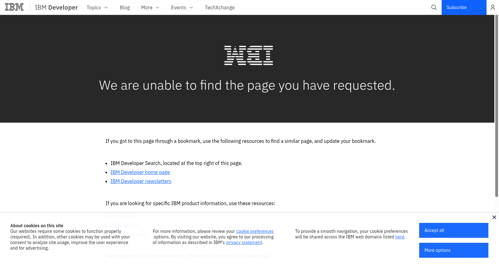Open the user profile icon
The width and height of the screenshot is (499, 268).
click(493, 7)
